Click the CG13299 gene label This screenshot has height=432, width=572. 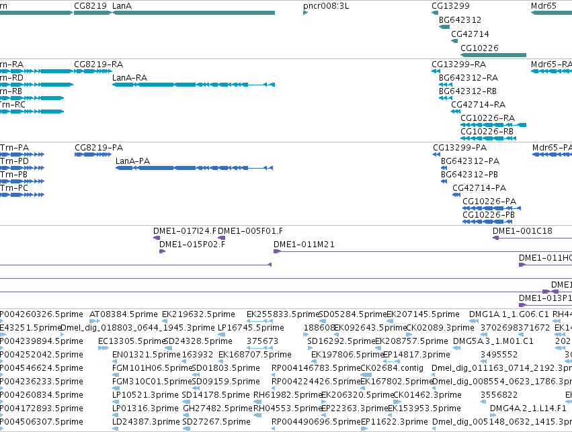[x=450, y=6]
